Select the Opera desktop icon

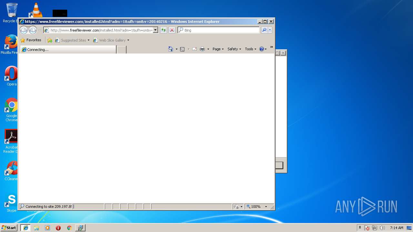point(11,76)
